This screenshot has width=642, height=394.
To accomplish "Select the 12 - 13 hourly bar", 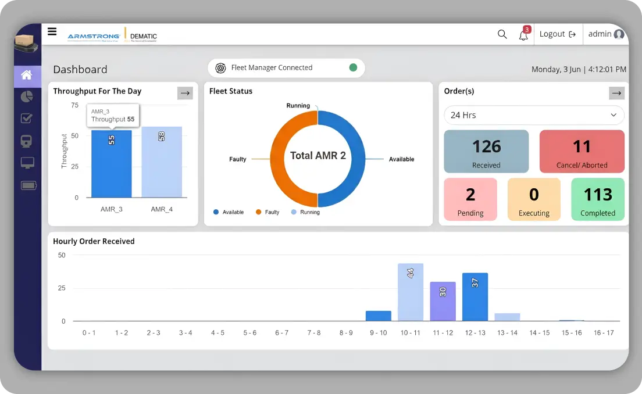I will (475, 297).
